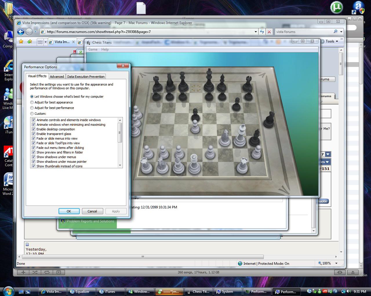
Task: Open the Game menu in Chess Titans
Action: (x=93, y=49)
